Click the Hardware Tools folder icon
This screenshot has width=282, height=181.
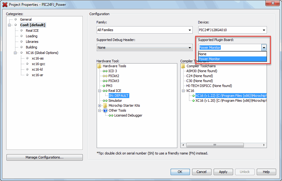click(x=99, y=66)
